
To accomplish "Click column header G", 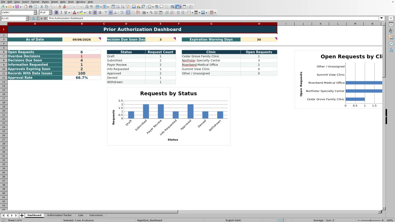I will pos(211,24).
